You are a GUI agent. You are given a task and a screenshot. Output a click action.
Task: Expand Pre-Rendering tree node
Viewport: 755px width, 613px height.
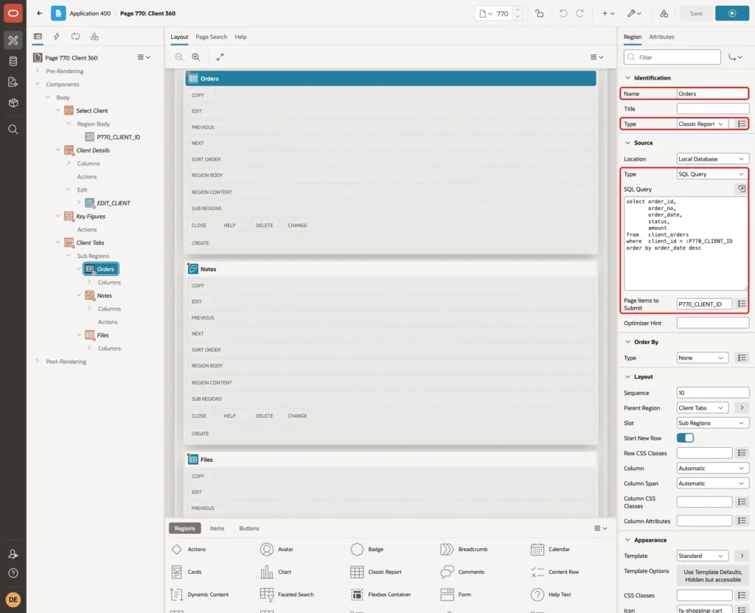38,71
